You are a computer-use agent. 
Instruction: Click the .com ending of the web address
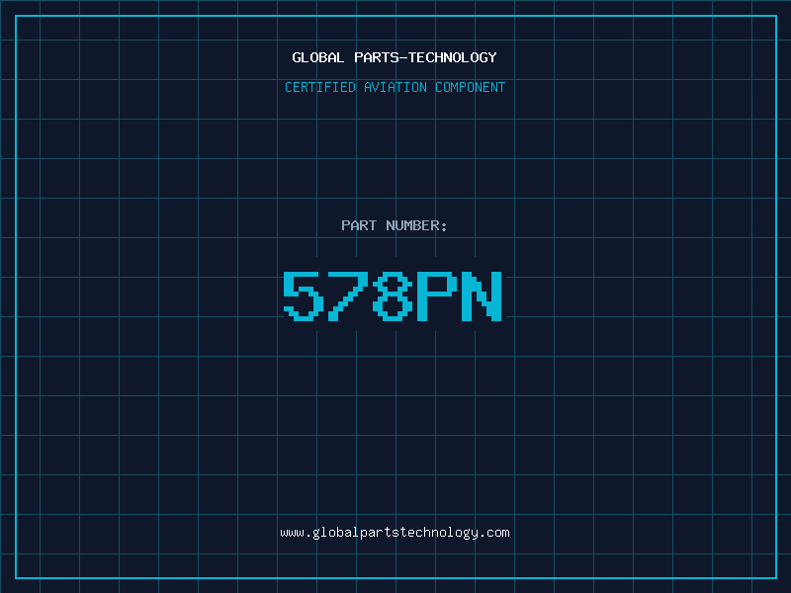494,533
